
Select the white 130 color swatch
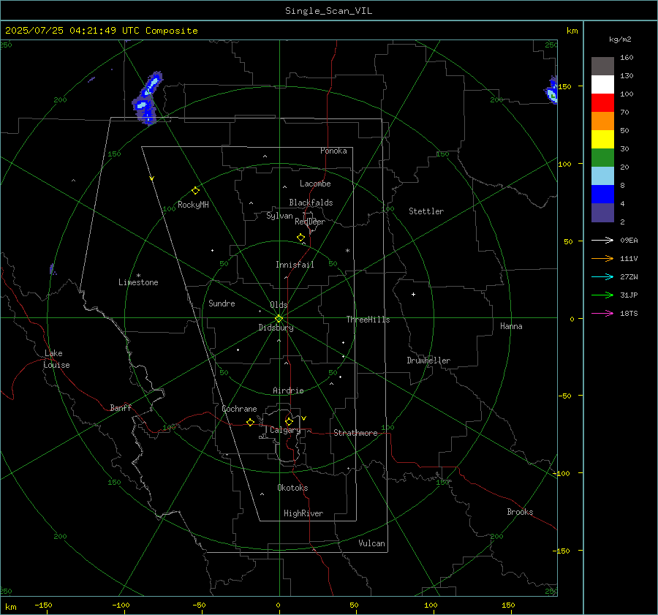[x=602, y=85]
